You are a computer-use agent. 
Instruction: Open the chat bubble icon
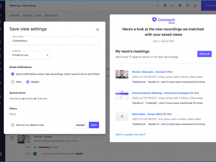tap(180, 5)
